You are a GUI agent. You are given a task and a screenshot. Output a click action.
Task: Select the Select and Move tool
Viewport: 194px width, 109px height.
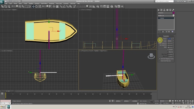click(33, 6)
